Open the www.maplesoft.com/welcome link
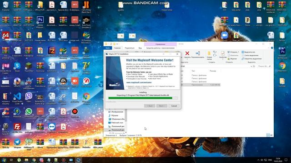Screen dimensions: 291x163 (139, 82)
